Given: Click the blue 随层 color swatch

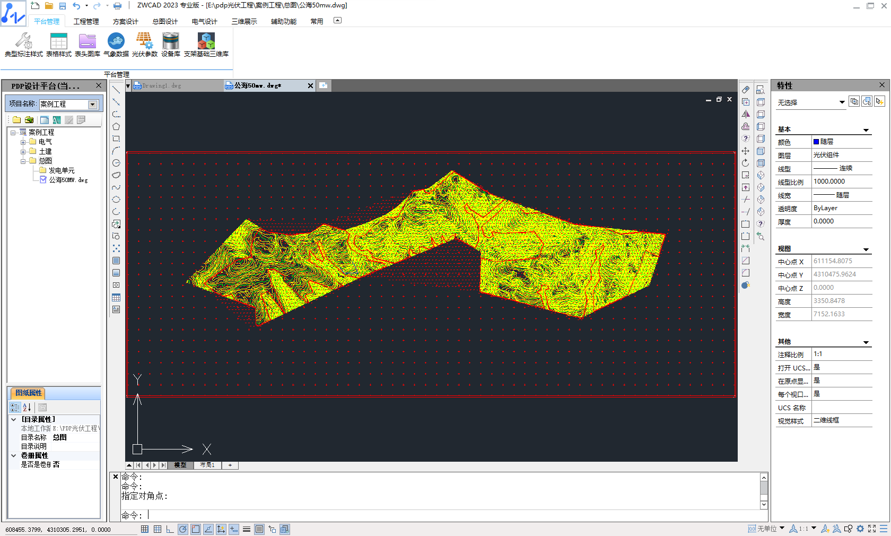Looking at the screenshot, I should [x=816, y=142].
